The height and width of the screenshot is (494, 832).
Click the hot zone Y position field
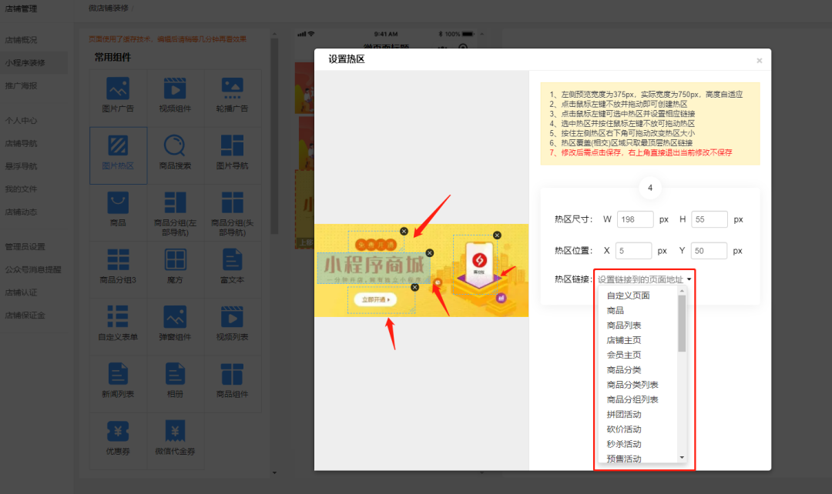click(709, 251)
